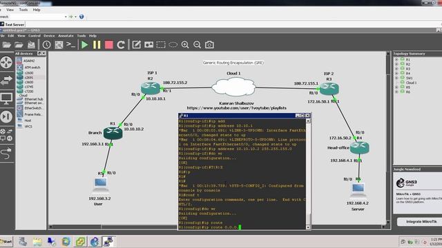The height and width of the screenshot is (248, 442).
Task: Select the Head-office R4 router
Action: coord(359,147)
